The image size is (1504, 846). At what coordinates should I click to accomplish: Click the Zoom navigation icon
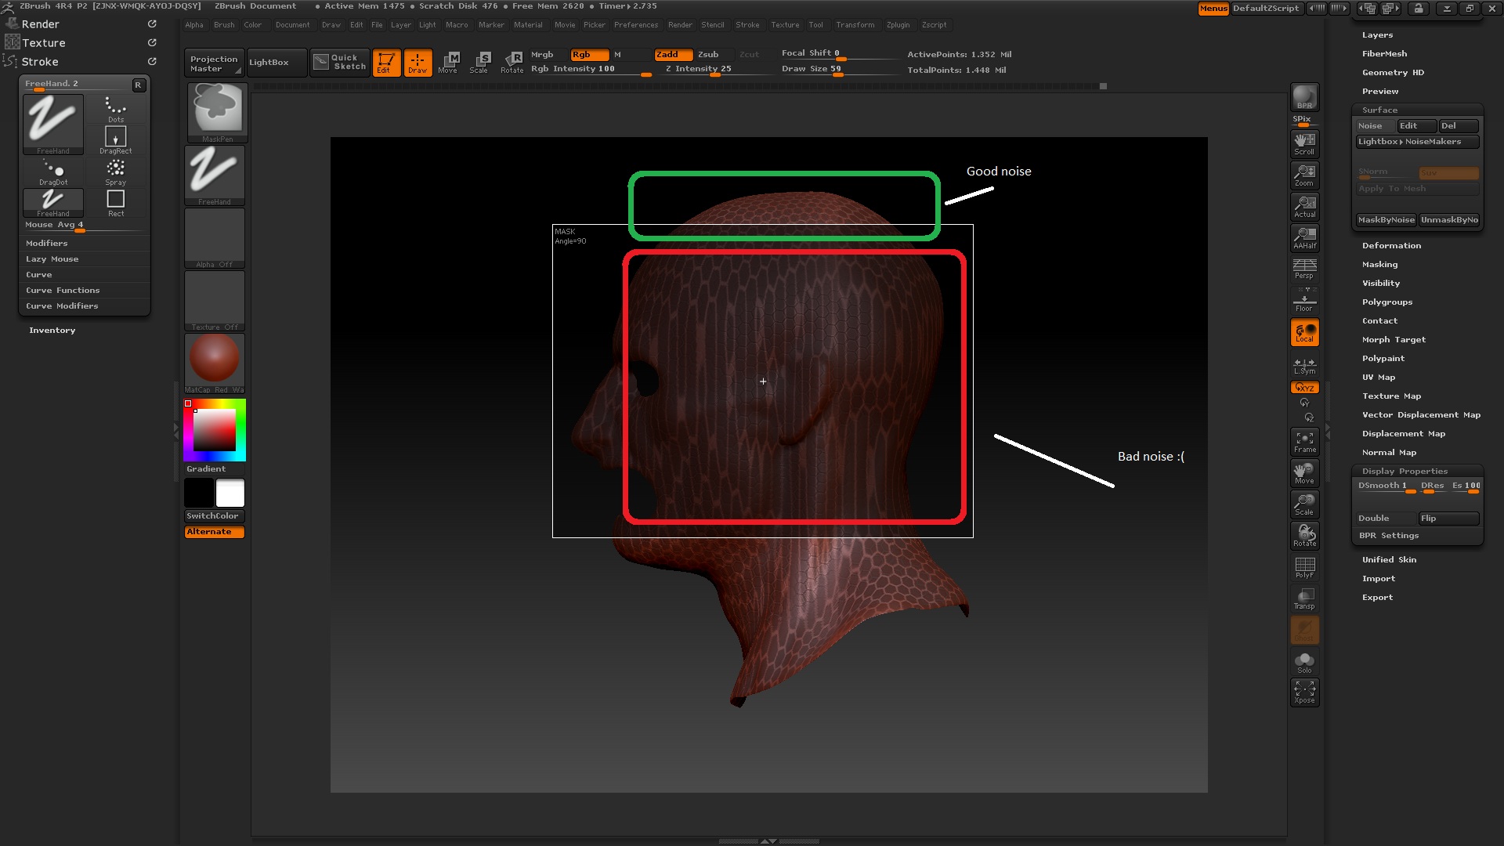pyautogui.click(x=1304, y=175)
